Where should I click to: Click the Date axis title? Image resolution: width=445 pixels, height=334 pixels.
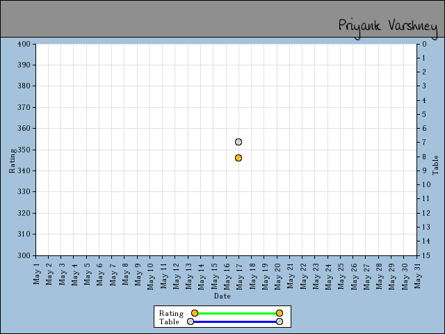click(222, 296)
